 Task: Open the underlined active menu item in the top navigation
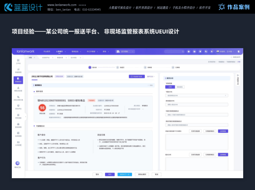click(59, 52)
